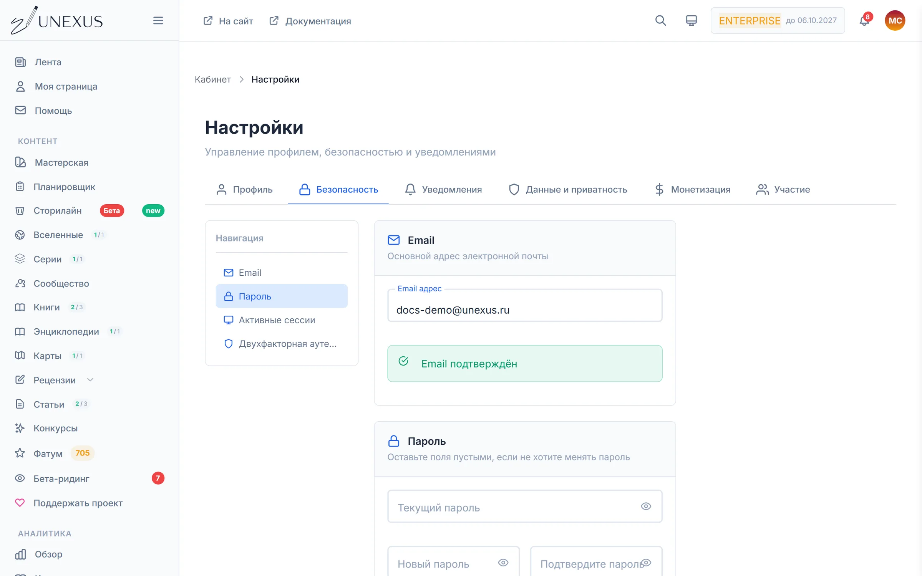Open the Документация link
The height and width of the screenshot is (576, 922).
pos(310,21)
